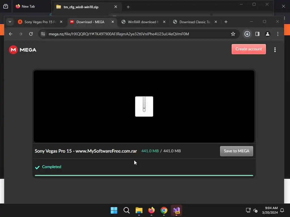This screenshot has width=290, height=217.
Task: Open site information icon in address bar
Action: click(43, 34)
